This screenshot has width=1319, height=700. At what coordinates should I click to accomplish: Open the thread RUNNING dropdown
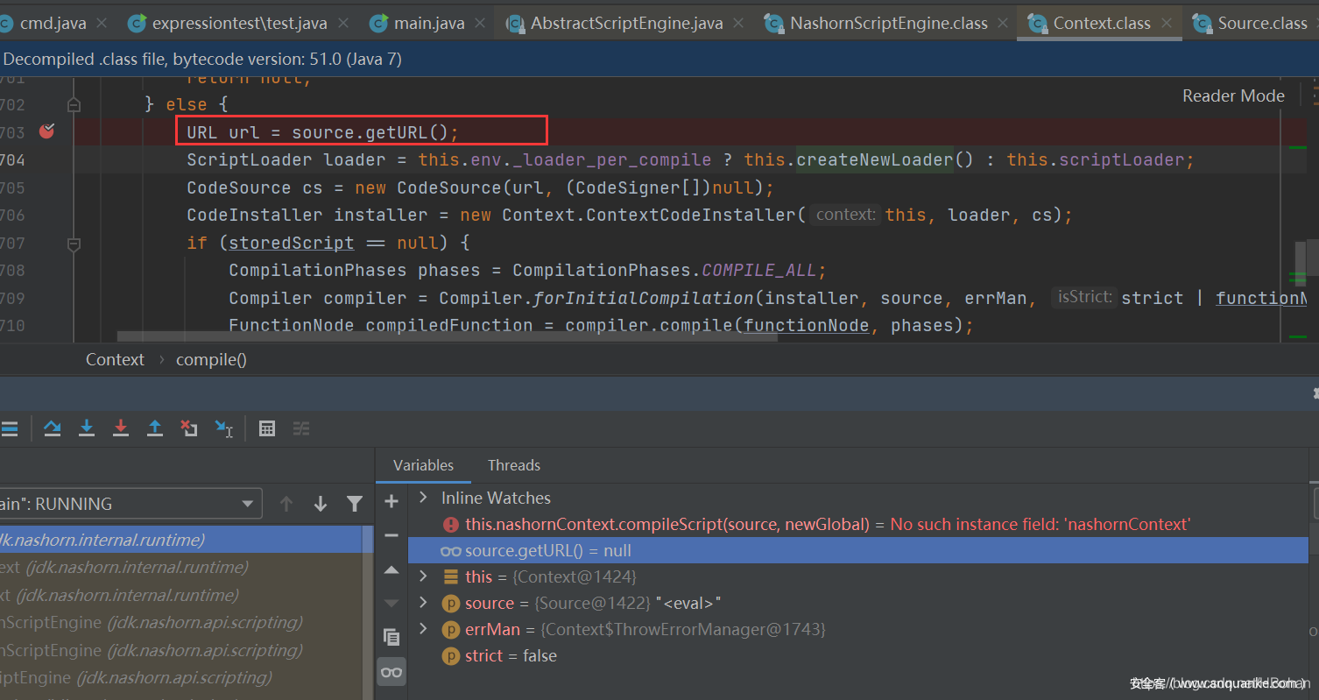click(x=130, y=504)
